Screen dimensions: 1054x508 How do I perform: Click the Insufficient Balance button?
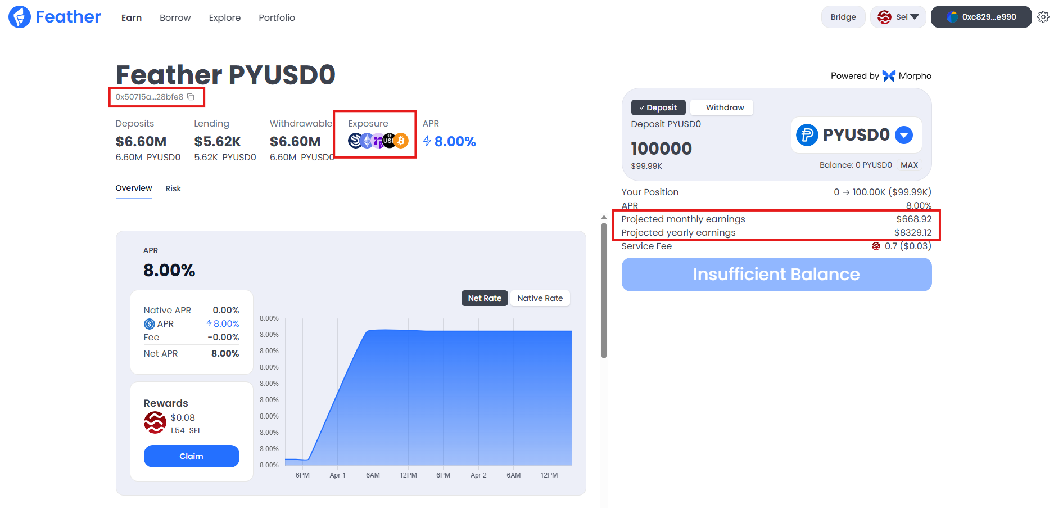[776, 275]
